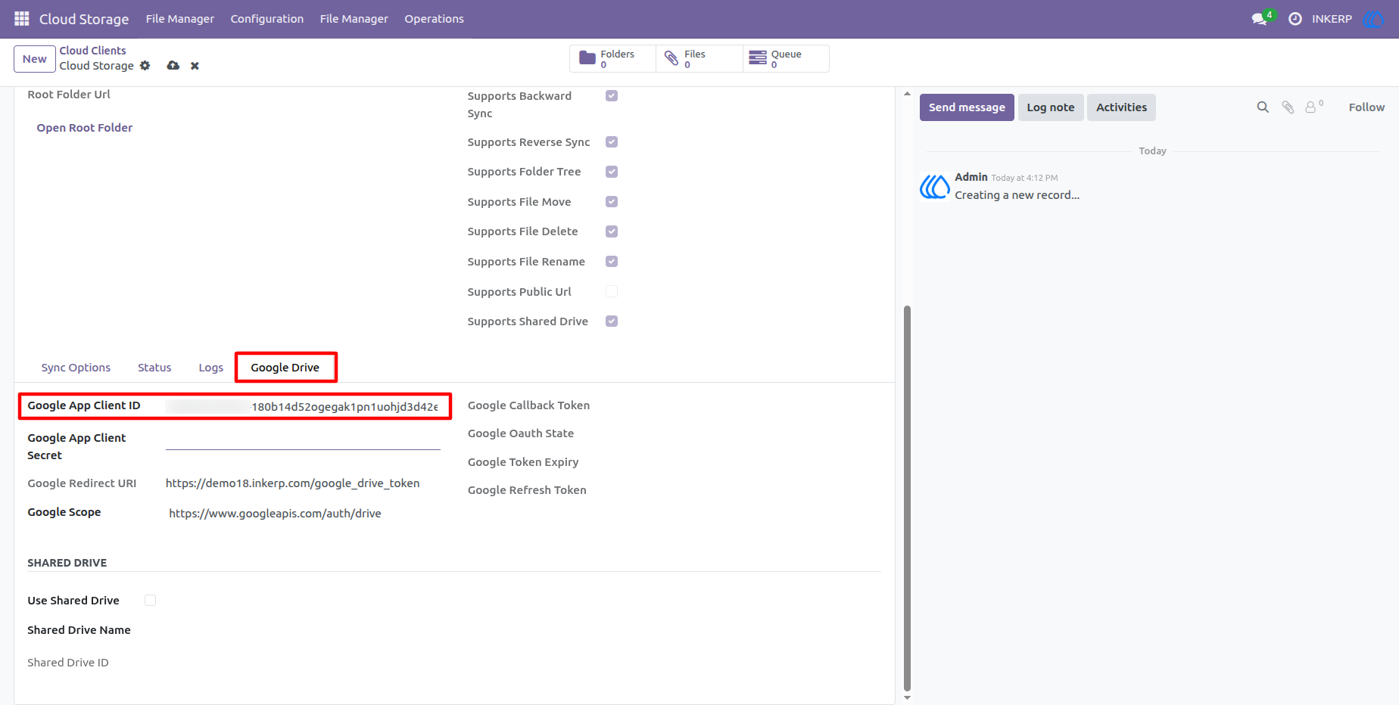The image size is (1399, 705).
Task: Toggle Supports Shared Drive checkbox
Action: coord(612,321)
